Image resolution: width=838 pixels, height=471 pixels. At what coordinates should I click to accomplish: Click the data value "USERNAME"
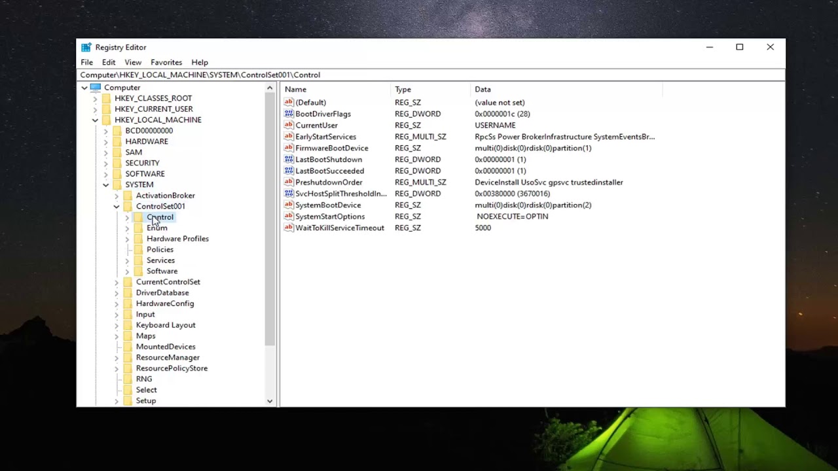pos(495,125)
